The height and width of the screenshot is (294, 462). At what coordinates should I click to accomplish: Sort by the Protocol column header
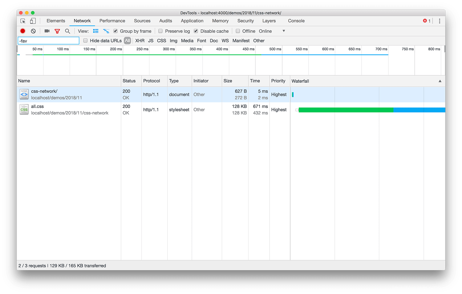[154, 81]
